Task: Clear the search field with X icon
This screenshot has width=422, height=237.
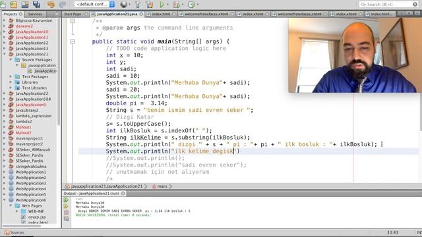Action: click(415, 5)
